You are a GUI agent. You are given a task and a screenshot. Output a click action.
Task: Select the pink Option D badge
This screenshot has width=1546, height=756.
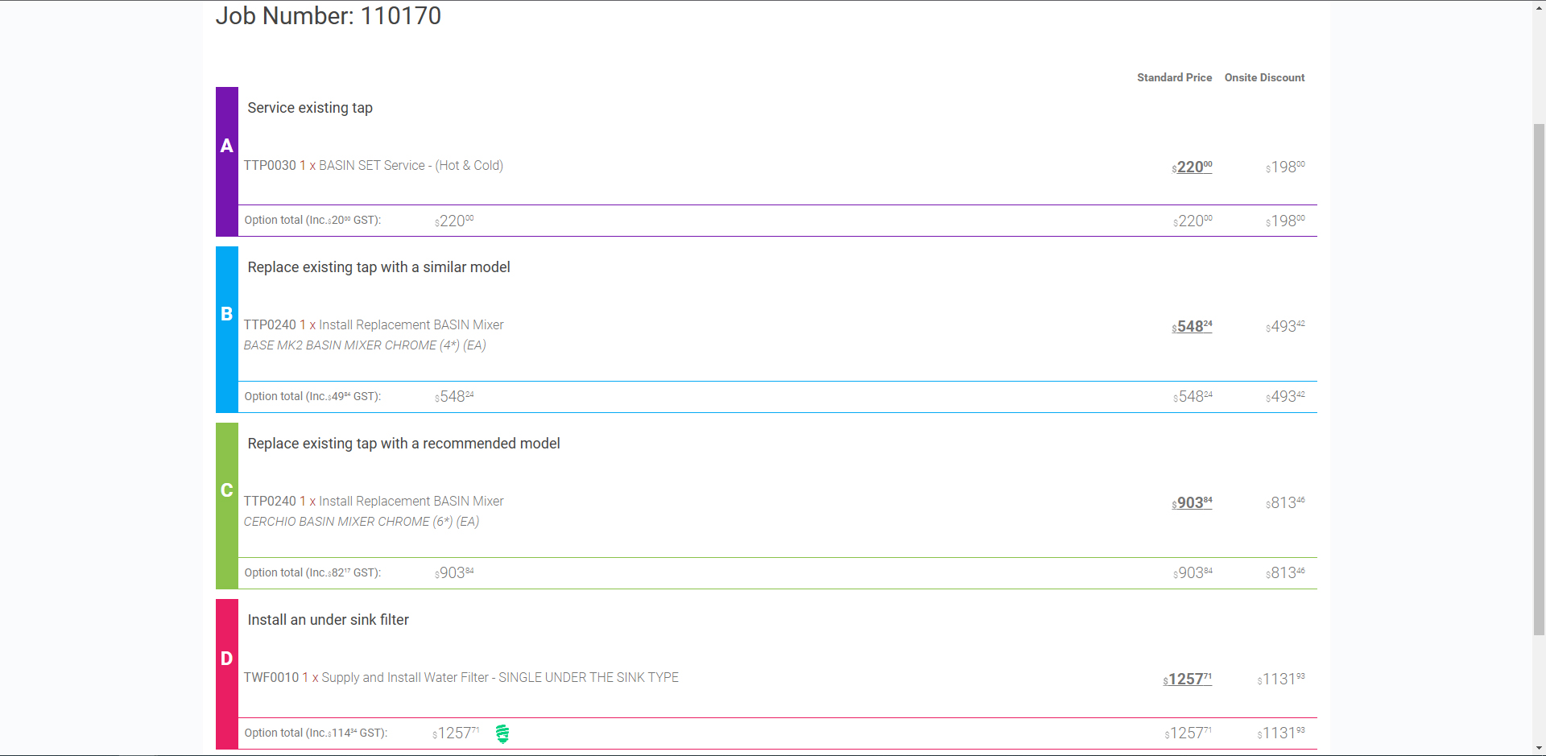pyautogui.click(x=226, y=658)
